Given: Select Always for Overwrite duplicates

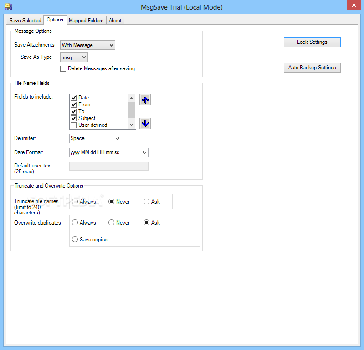Looking at the screenshot, I should (x=75, y=223).
